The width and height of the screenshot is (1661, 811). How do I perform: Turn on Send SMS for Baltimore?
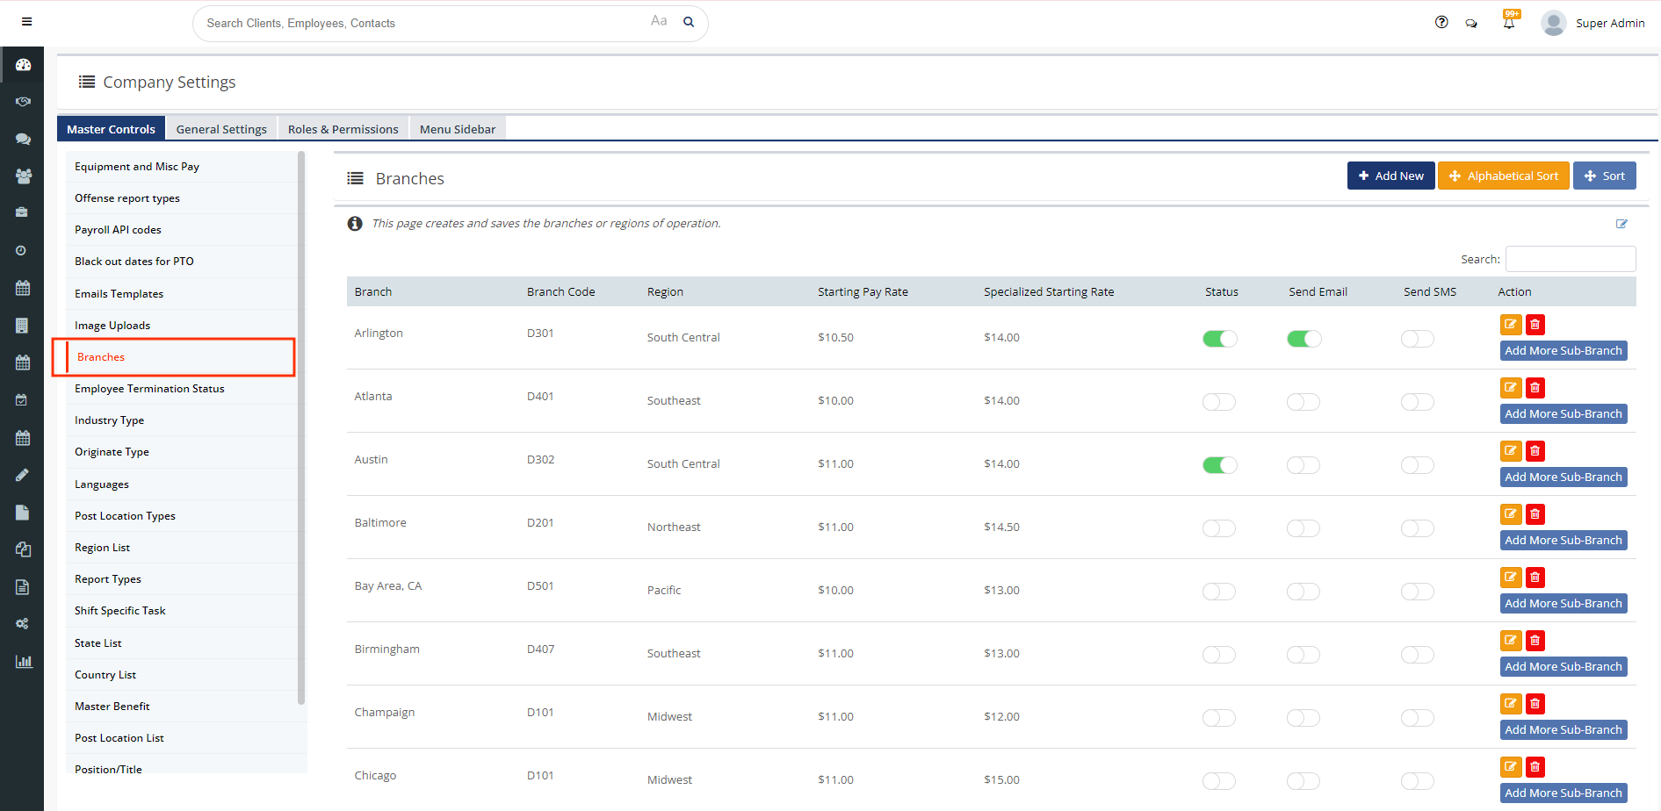point(1417,528)
